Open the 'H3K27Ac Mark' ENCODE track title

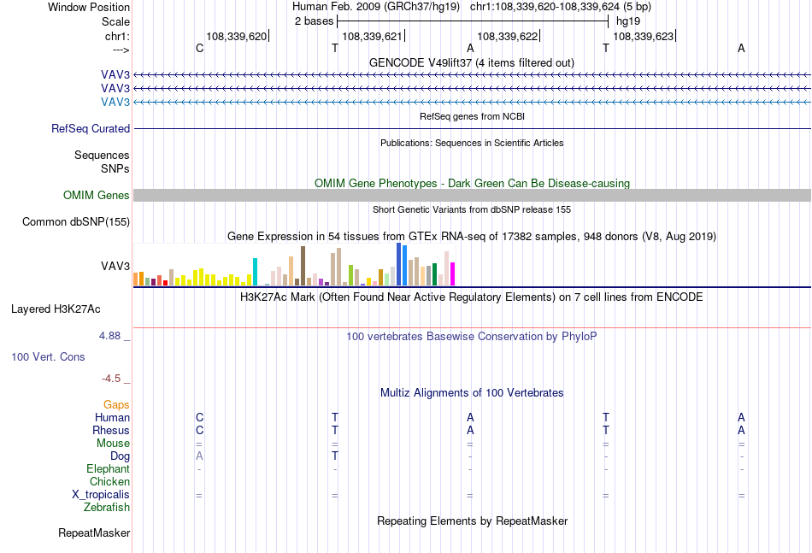(471, 297)
